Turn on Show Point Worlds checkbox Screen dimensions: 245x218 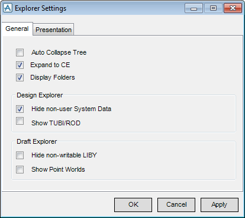(20, 169)
